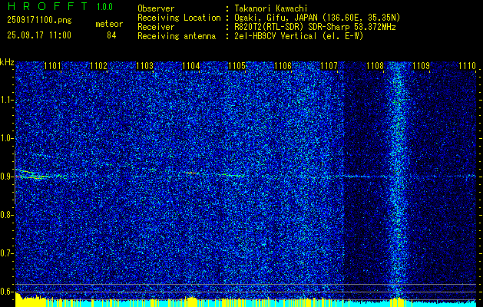Image resolution: width=483 pixels, height=307 pixels.
Task: Click the 1101 time marker
Action: [53, 66]
